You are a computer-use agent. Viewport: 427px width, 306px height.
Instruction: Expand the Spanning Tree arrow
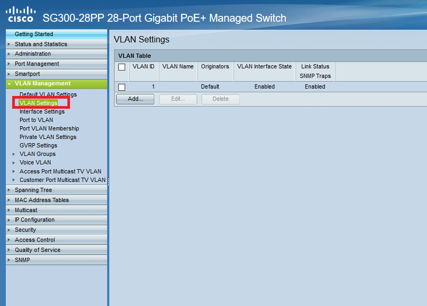9,190
